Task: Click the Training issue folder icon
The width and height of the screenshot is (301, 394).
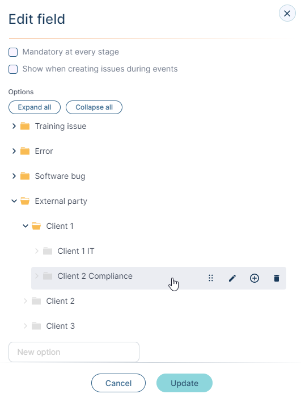Action: coord(25,126)
